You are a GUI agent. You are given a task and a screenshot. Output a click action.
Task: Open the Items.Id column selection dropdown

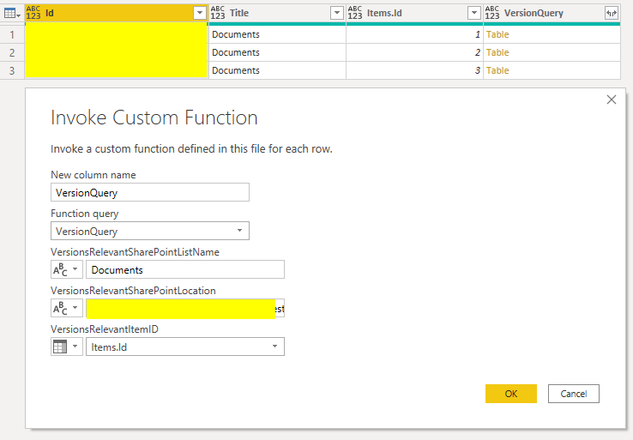(x=185, y=347)
